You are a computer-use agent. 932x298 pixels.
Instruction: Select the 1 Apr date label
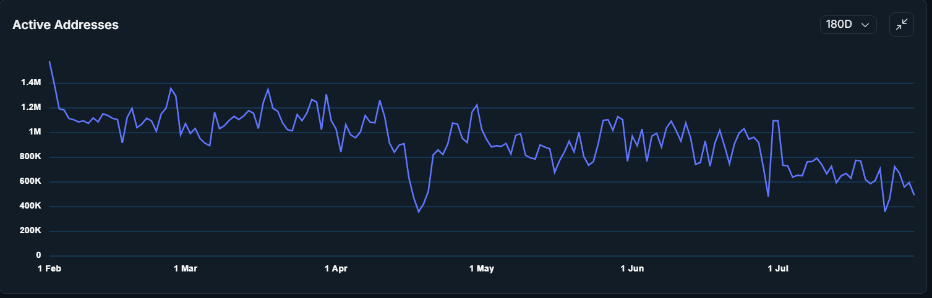[x=336, y=268]
